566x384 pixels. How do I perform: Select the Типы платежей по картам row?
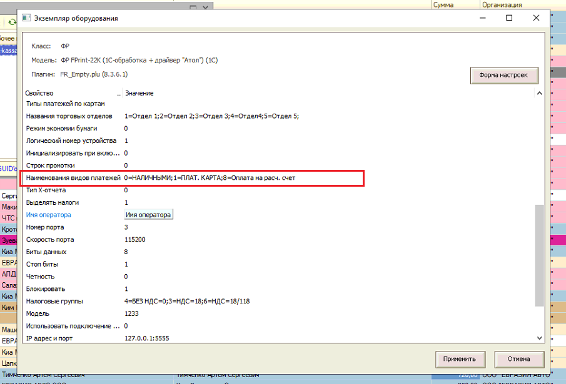coord(65,104)
